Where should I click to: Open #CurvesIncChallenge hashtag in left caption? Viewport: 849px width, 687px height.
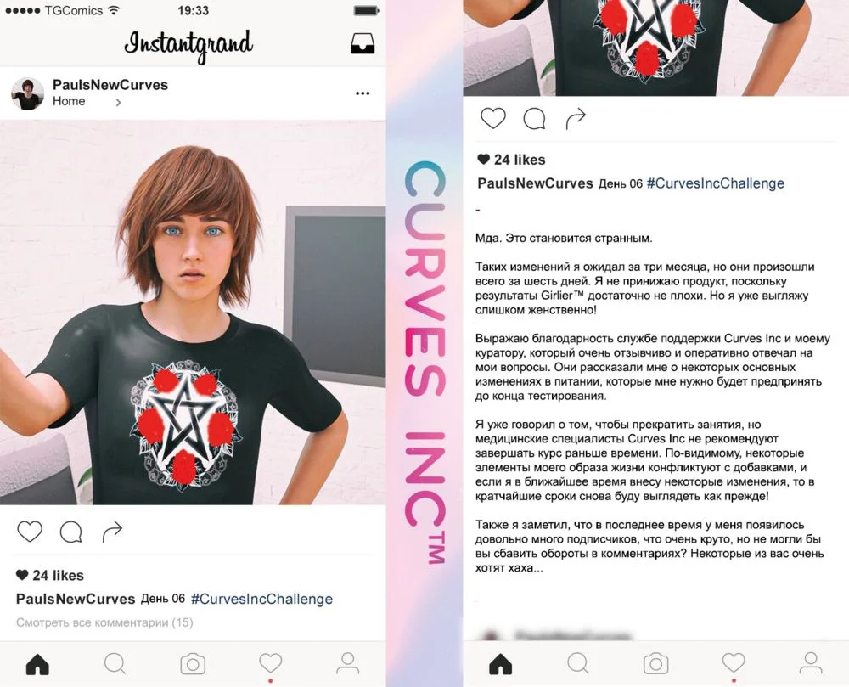(x=261, y=599)
